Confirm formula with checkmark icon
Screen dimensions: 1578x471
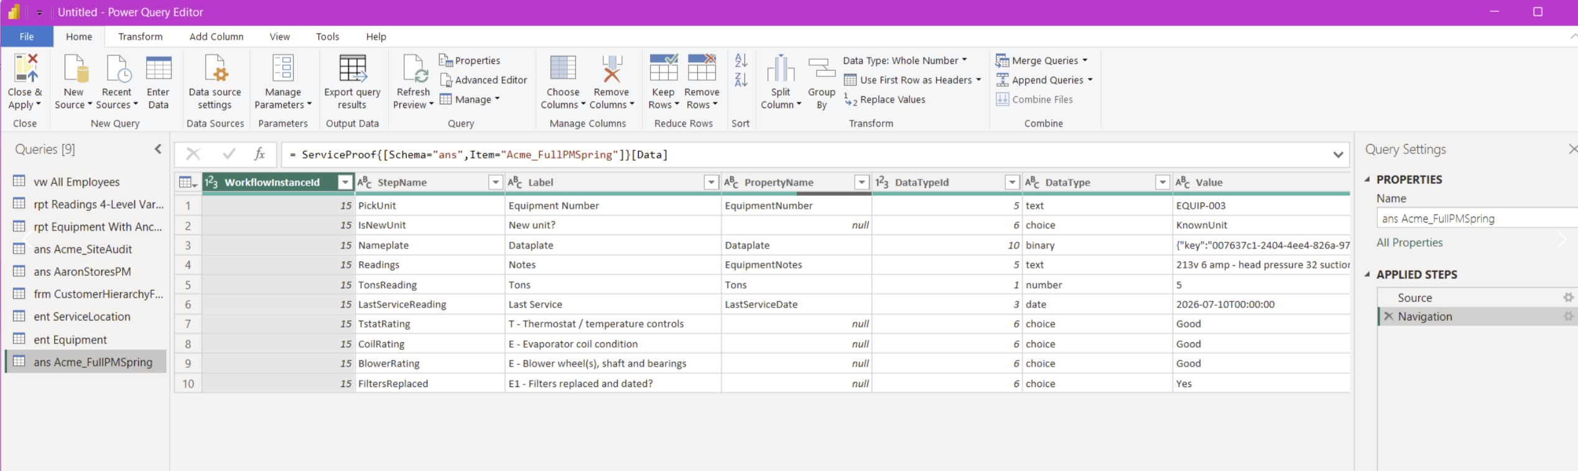coord(229,154)
